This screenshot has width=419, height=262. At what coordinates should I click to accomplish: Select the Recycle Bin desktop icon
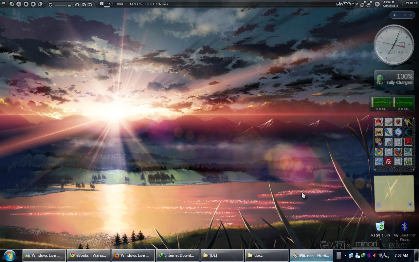tap(380, 229)
